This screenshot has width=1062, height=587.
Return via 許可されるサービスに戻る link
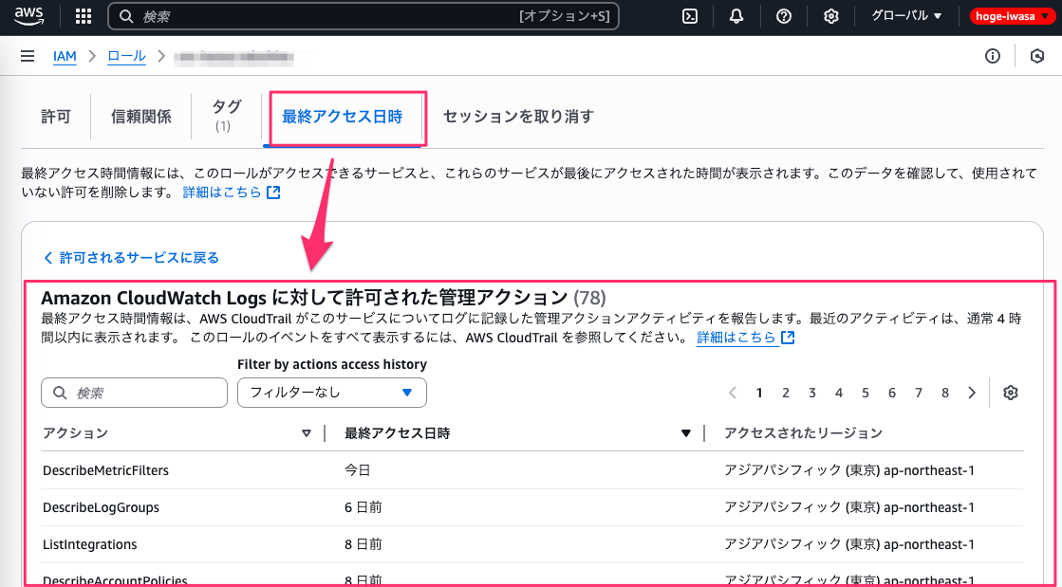coord(131,257)
